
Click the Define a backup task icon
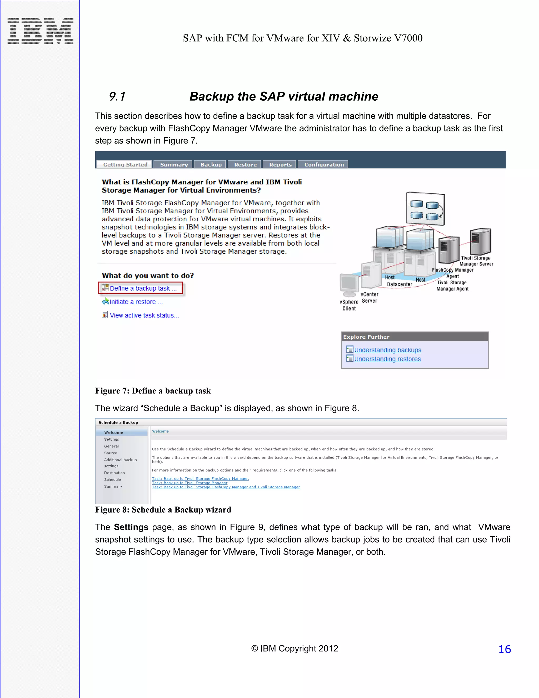pos(105,288)
